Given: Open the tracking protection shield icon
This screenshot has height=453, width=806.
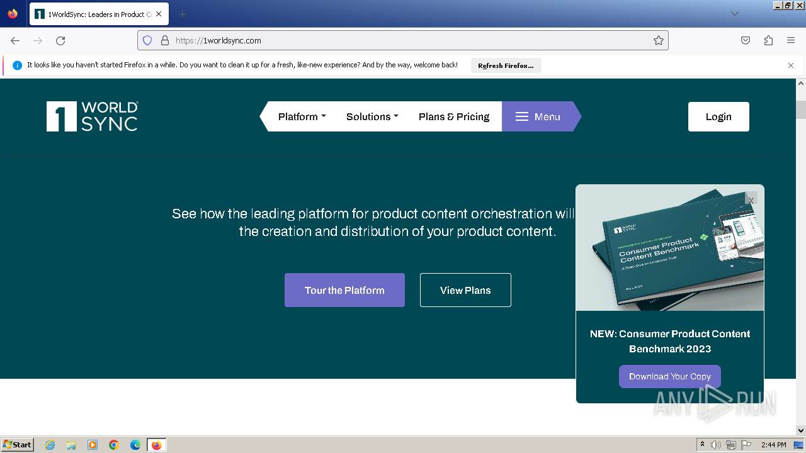Looking at the screenshot, I should (x=147, y=40).
